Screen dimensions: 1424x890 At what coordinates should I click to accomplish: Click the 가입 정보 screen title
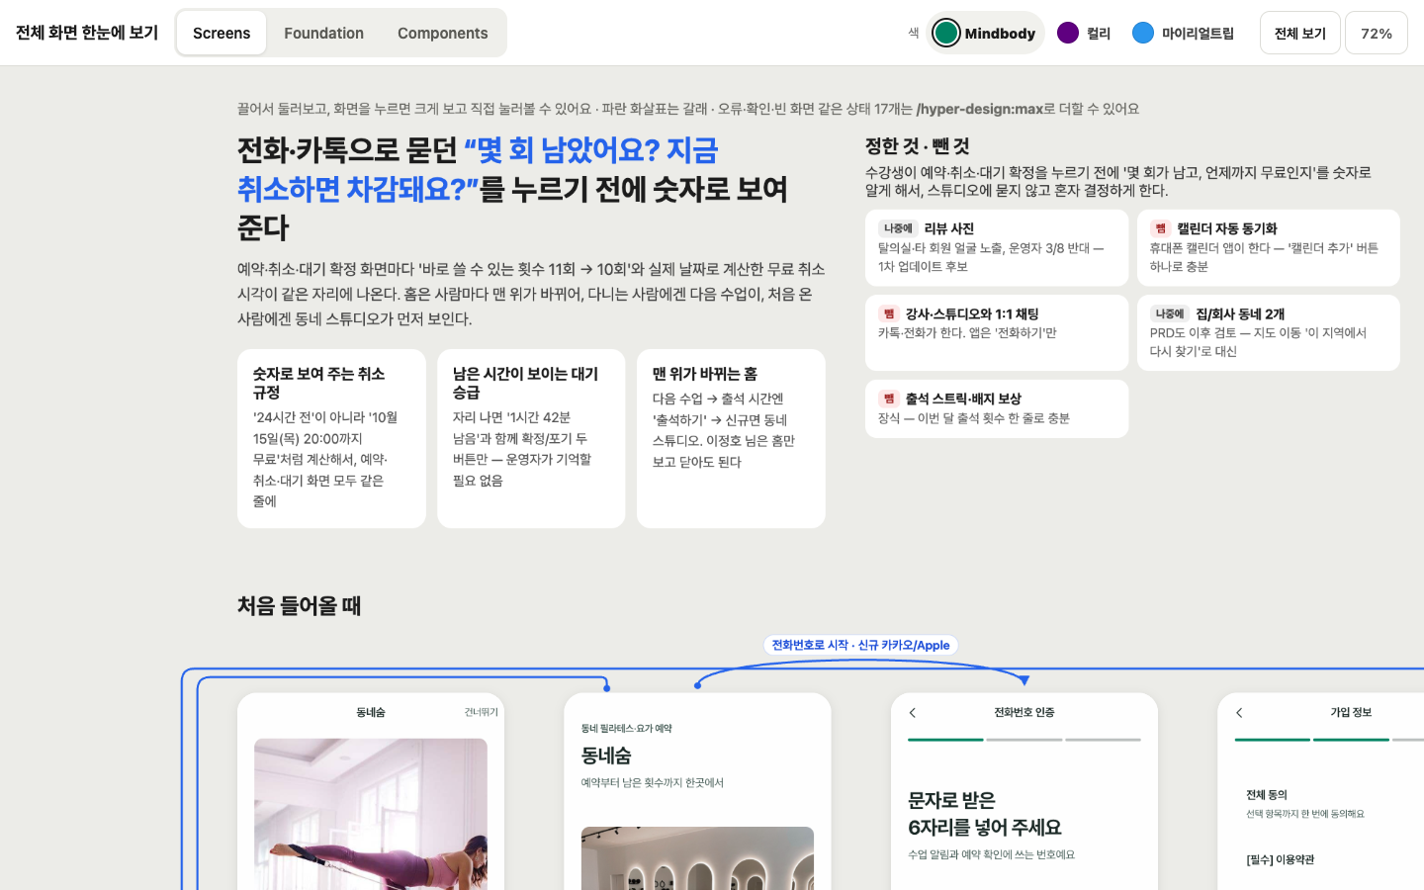[1351, 712]
